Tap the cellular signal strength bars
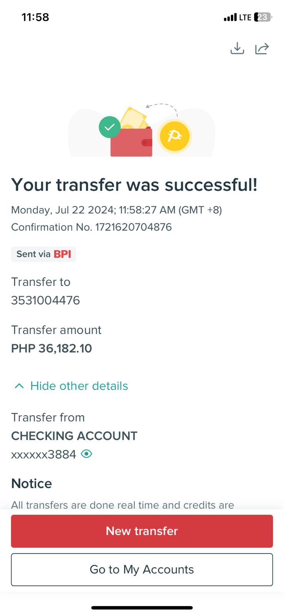Screen dimensions: 284x615 (230, 17)
